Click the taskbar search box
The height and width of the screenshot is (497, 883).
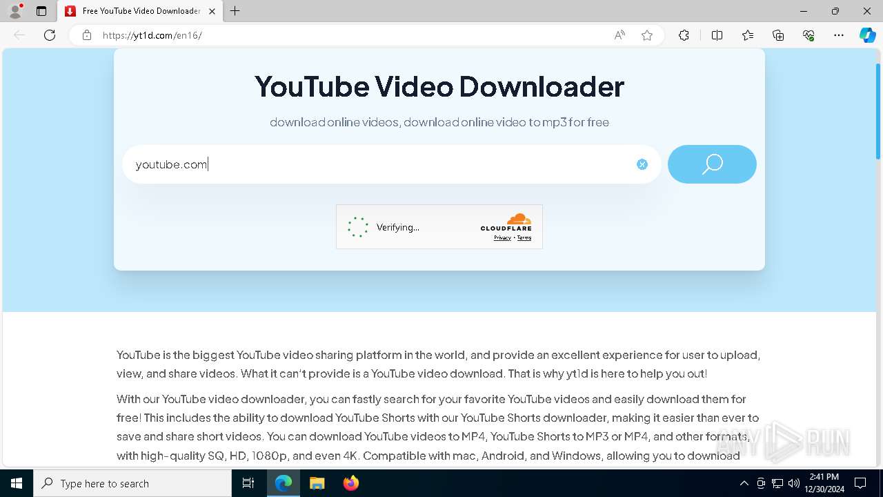tap(132, 483)
